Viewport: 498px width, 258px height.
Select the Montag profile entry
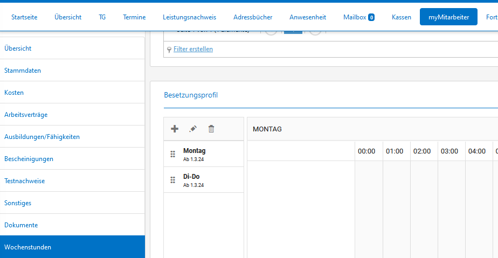[195, 151]
